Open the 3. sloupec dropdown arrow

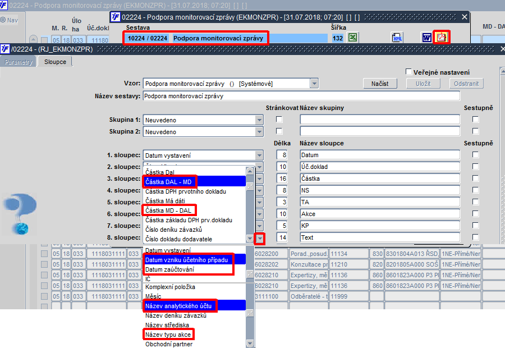[259, 179]
